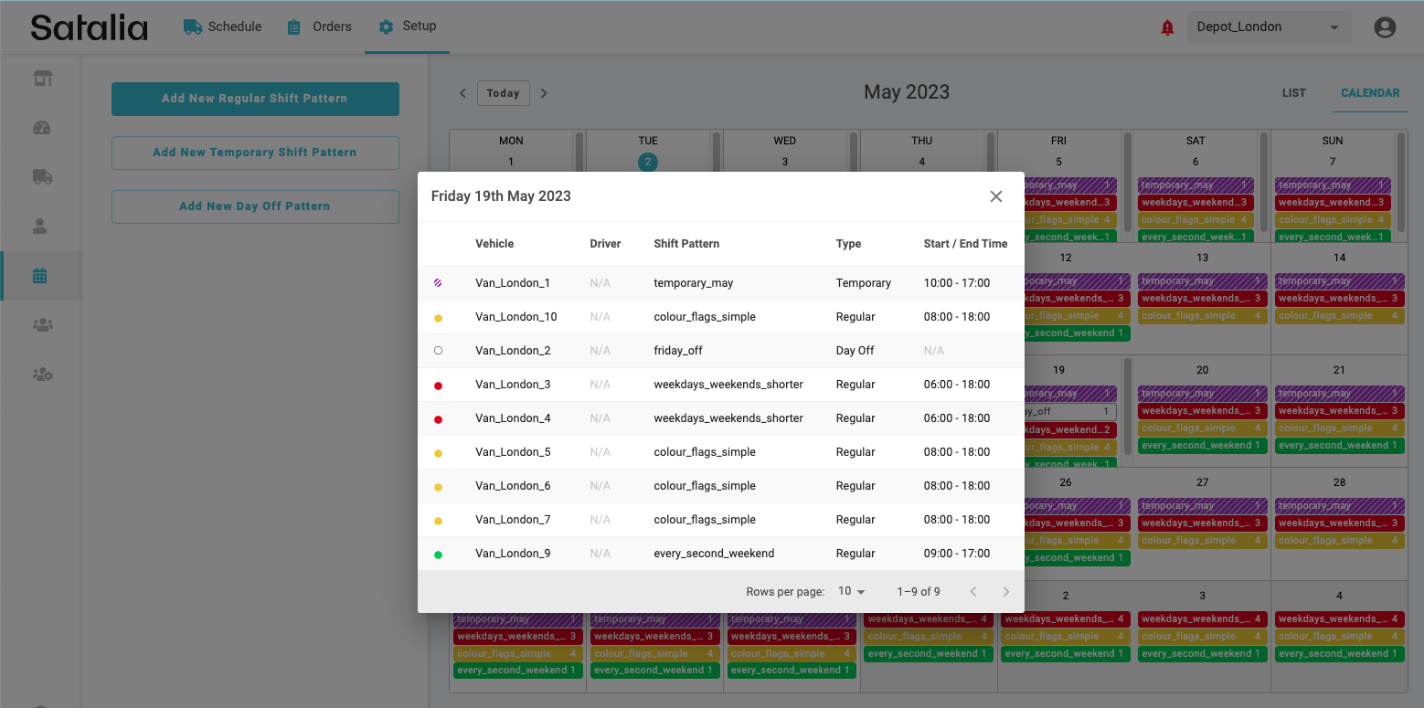
Task: Switch to the LIST view tab
Action: [1293, 93]
